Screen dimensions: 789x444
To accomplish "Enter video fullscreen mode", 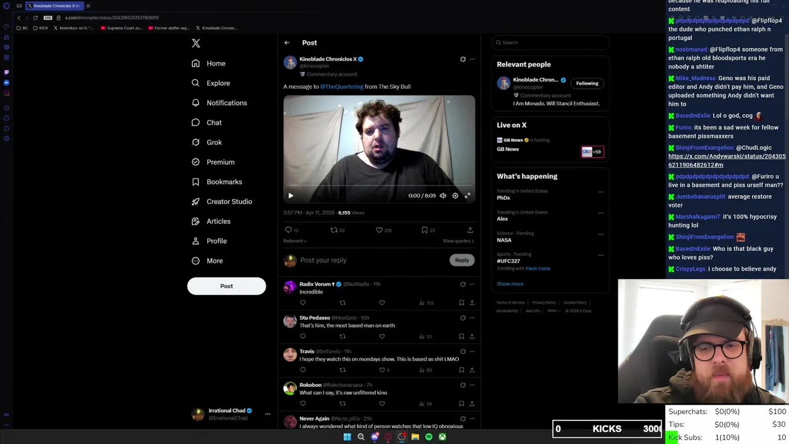I will pyautogui.click(x=467, y=195).
